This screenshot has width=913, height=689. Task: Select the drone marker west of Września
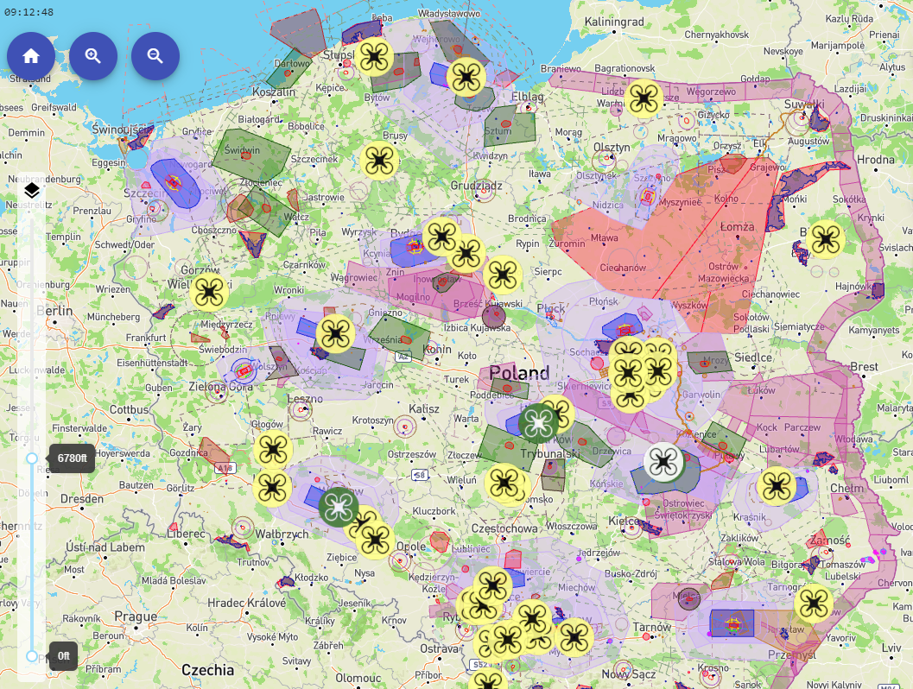(x=336, y=333)
